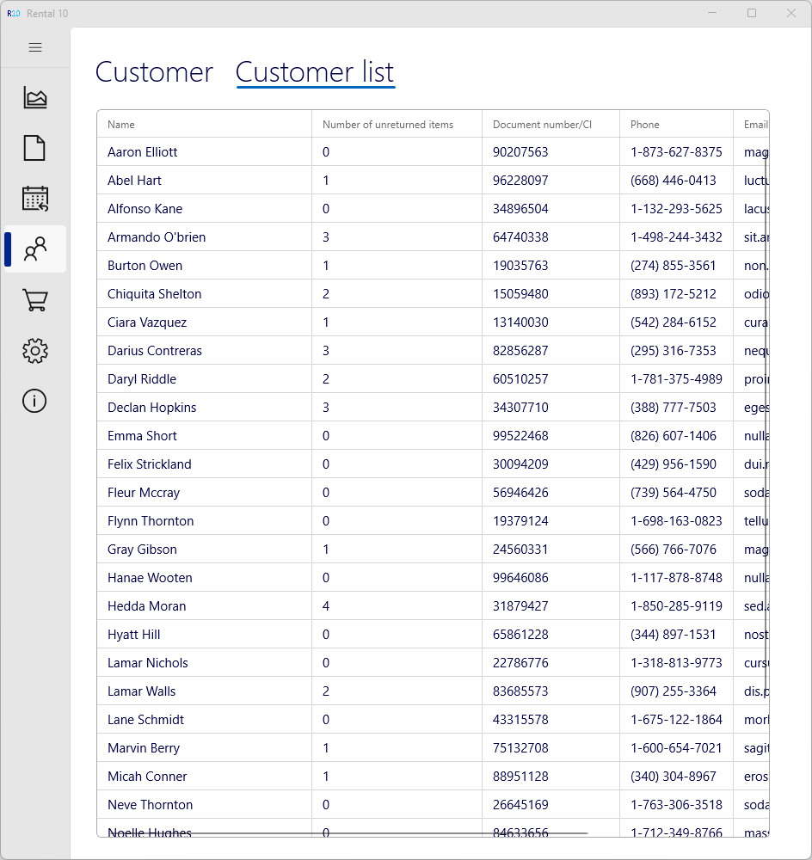The width and height of the screenshot is (812, 860).
Task: Sort by Document number/CI column header
Action: pyautogui.click(x=542, y=125)
